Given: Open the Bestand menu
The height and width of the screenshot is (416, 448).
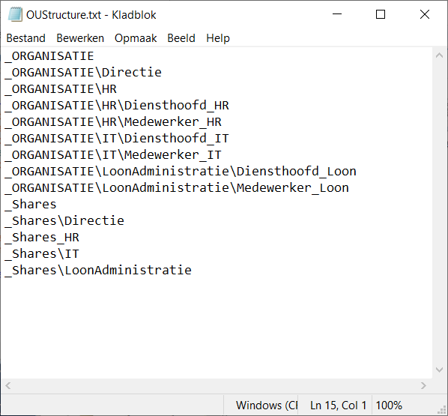Looking at the screenshot, I should 26,38.
